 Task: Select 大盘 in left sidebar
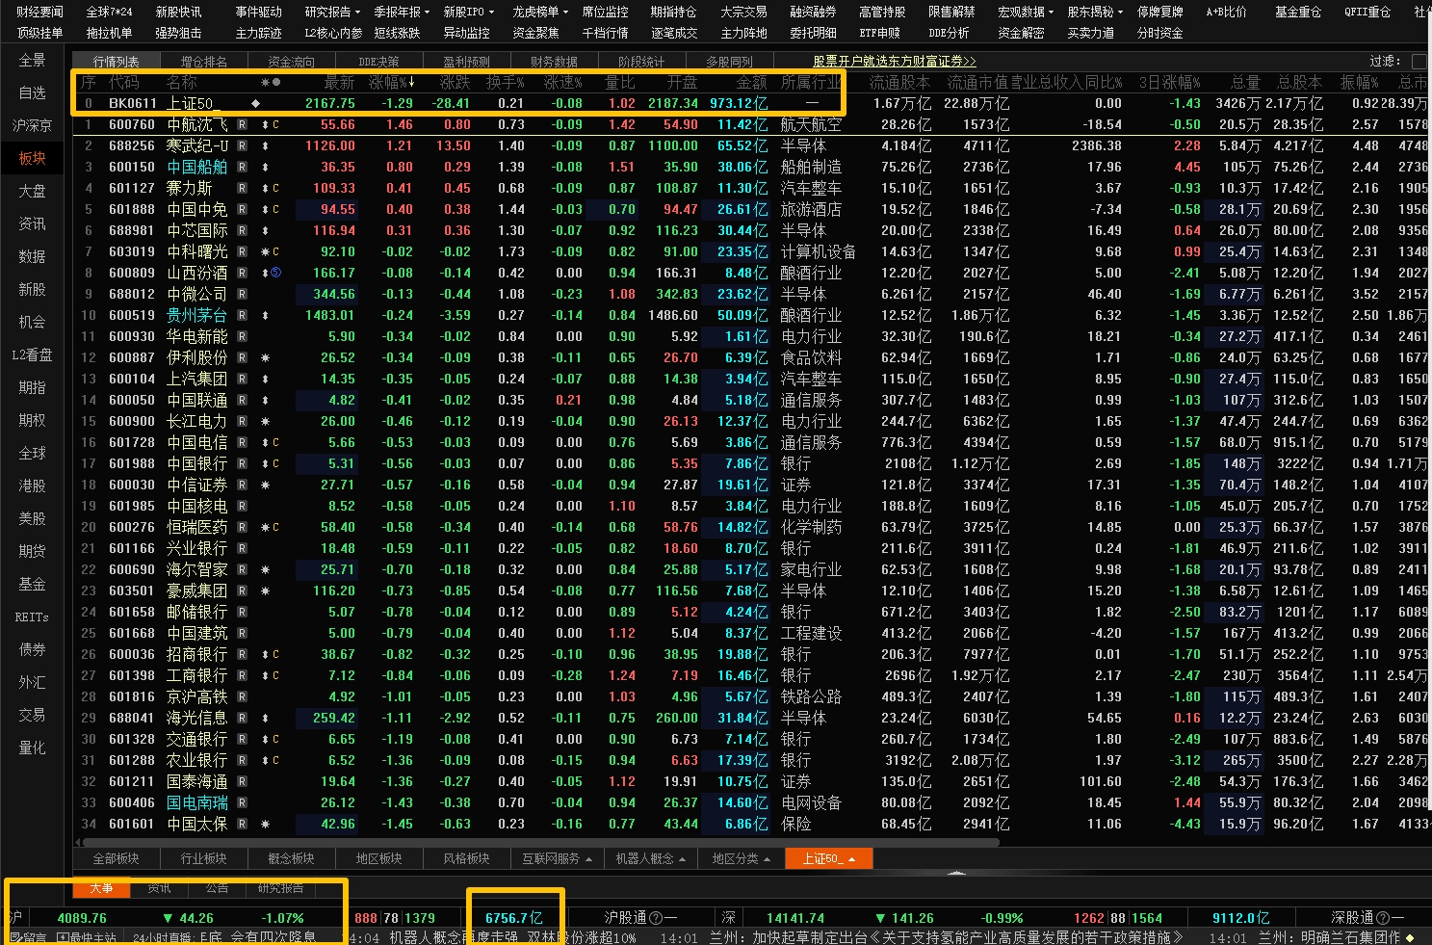click(x=33, y=191)
